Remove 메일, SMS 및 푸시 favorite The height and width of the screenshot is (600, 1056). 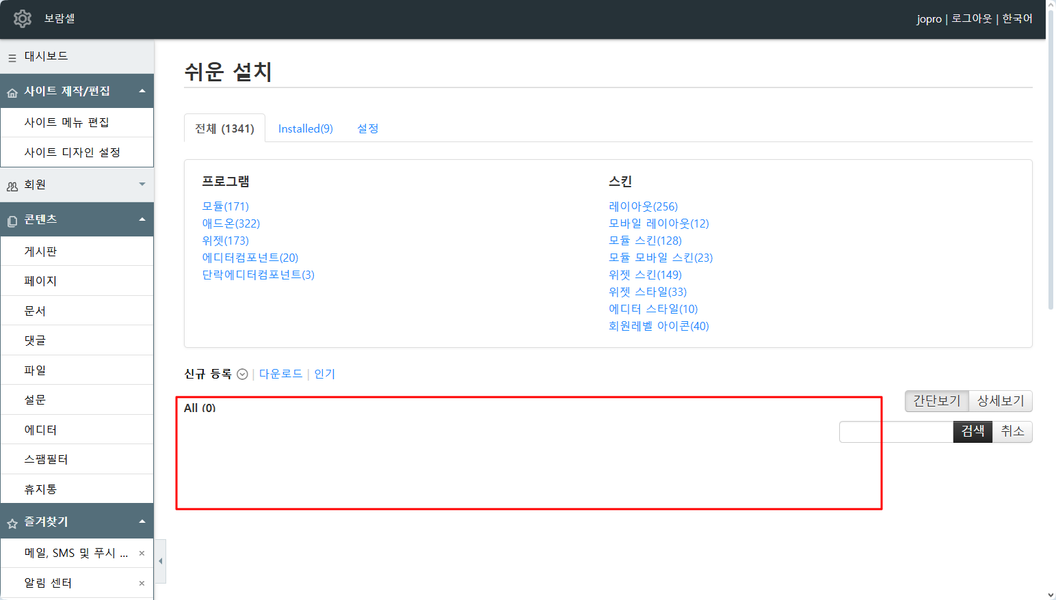click(x=142, y=553)
